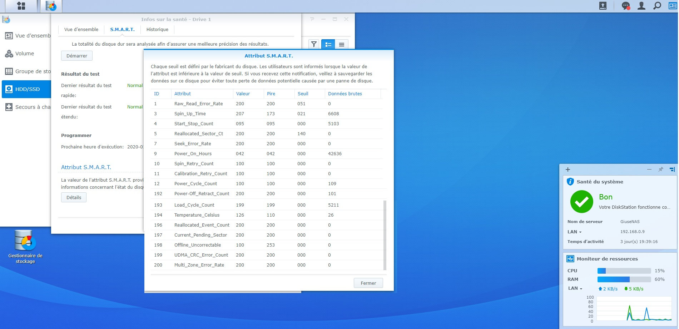This screenshot has height=329, width=679.
Task: Sort by Pire column header
Action: coord(279,93)
